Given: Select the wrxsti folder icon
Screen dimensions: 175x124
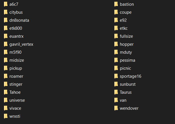Looking at the screenshot, I should (6, 116).
